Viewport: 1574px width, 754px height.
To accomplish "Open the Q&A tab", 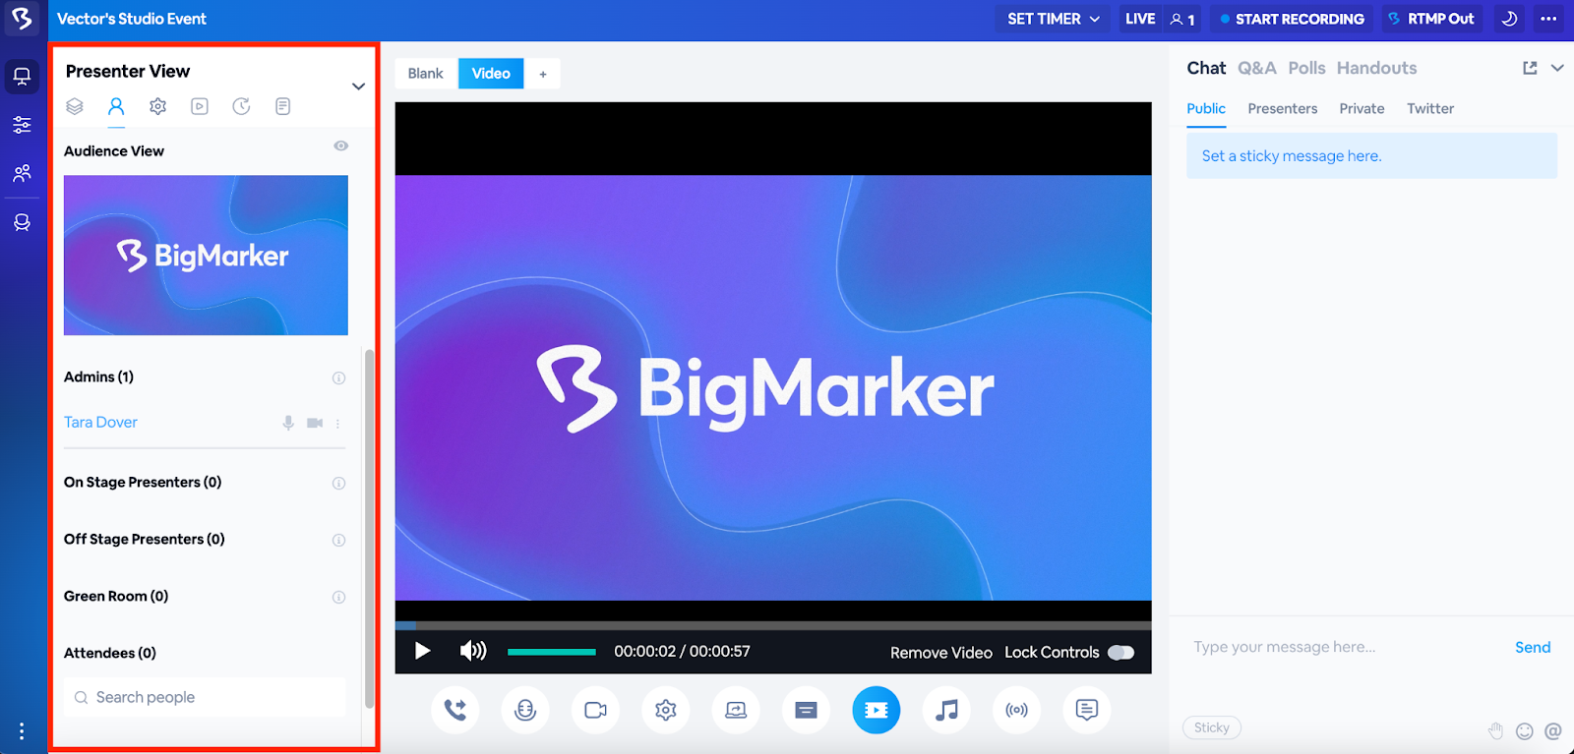I will (1256, 68).
